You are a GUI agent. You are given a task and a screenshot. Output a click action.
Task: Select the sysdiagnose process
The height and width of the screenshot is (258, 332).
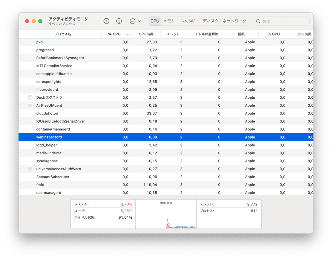[47, 161]
